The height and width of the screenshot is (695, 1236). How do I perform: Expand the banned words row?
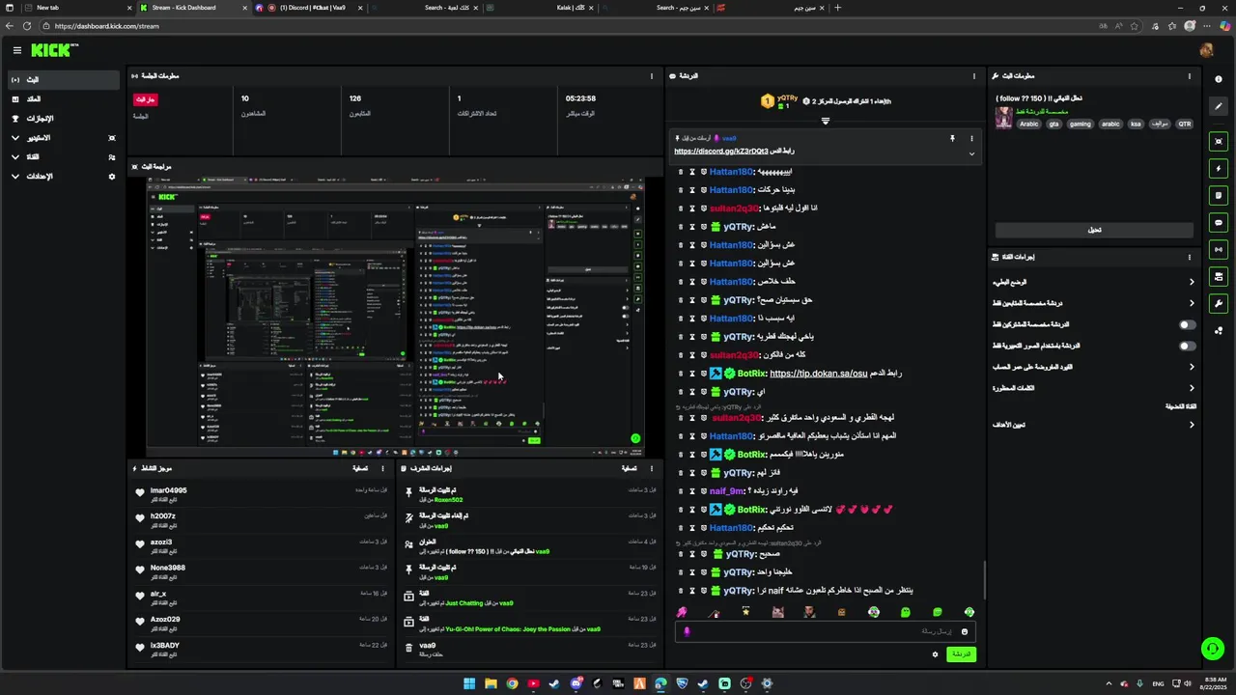1093,388
